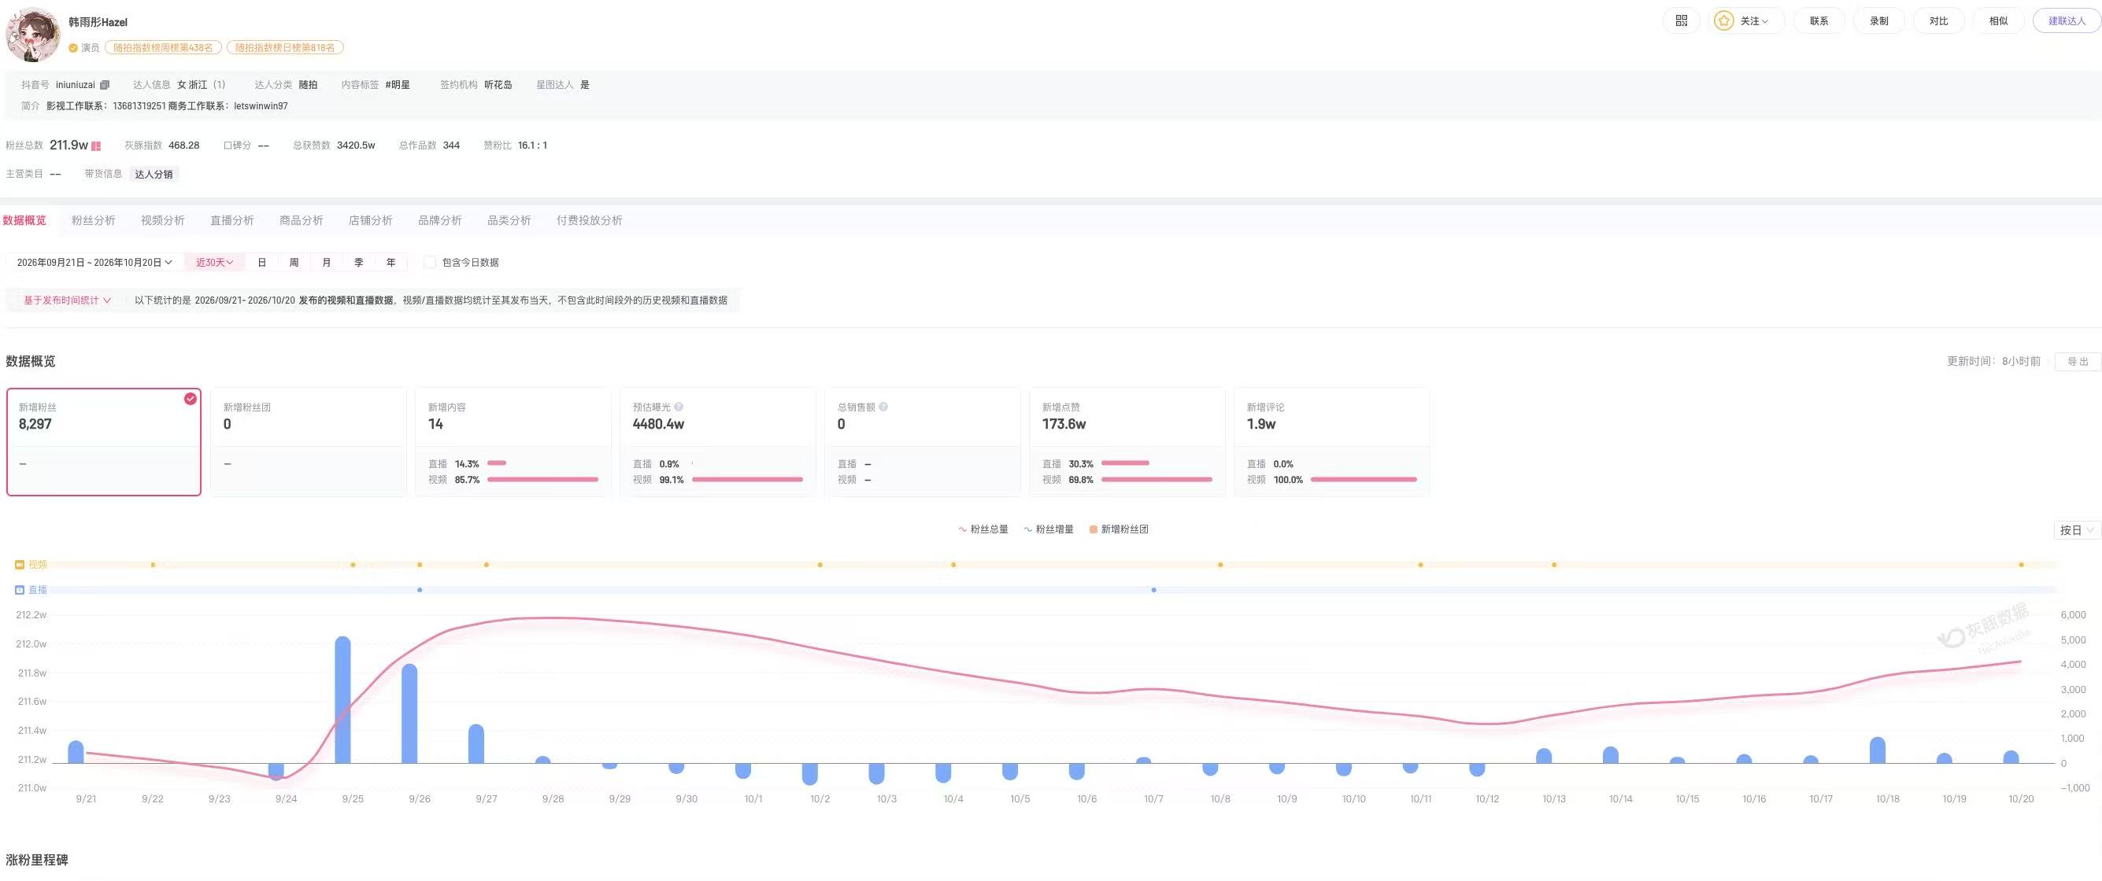The height and width of the screenshot is (881, 2102).
Task: Select the 周 period option
Action: (x=294, y=263)
